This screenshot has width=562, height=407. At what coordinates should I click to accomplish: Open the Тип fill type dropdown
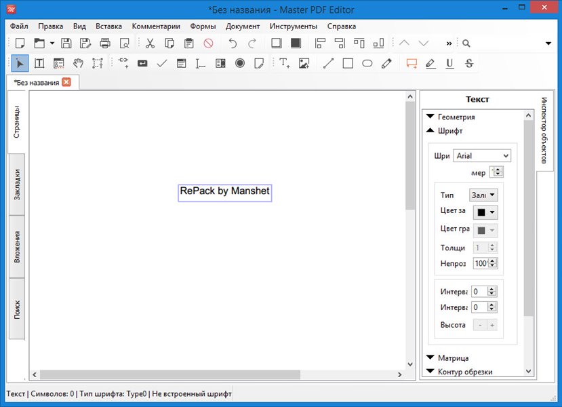click(483, 195)
